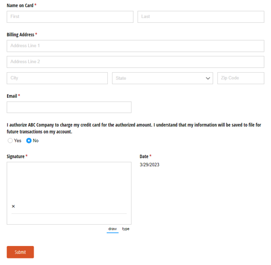Screen dimensions: 271x265
Task: Click the Yes option label
Action: (17, 141)
